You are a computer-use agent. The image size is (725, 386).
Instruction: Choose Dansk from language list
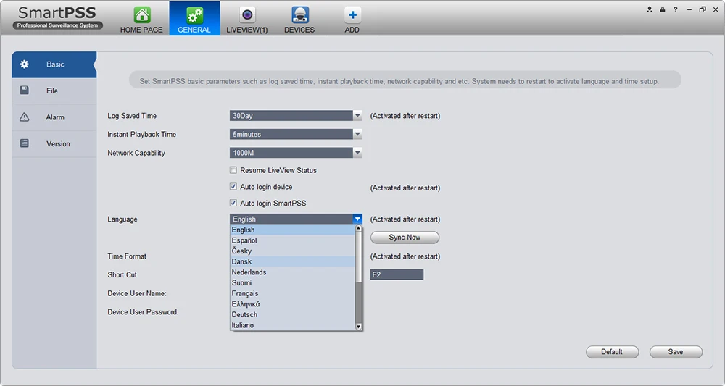(x=293, y=261)
